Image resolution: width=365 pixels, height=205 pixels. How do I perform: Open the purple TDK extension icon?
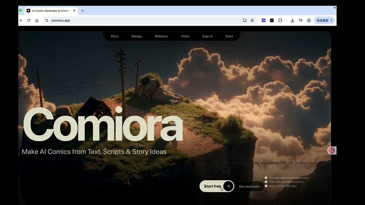[x=263, y=20]
